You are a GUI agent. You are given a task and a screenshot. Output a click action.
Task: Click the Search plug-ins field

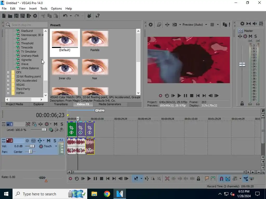point(26,25)
